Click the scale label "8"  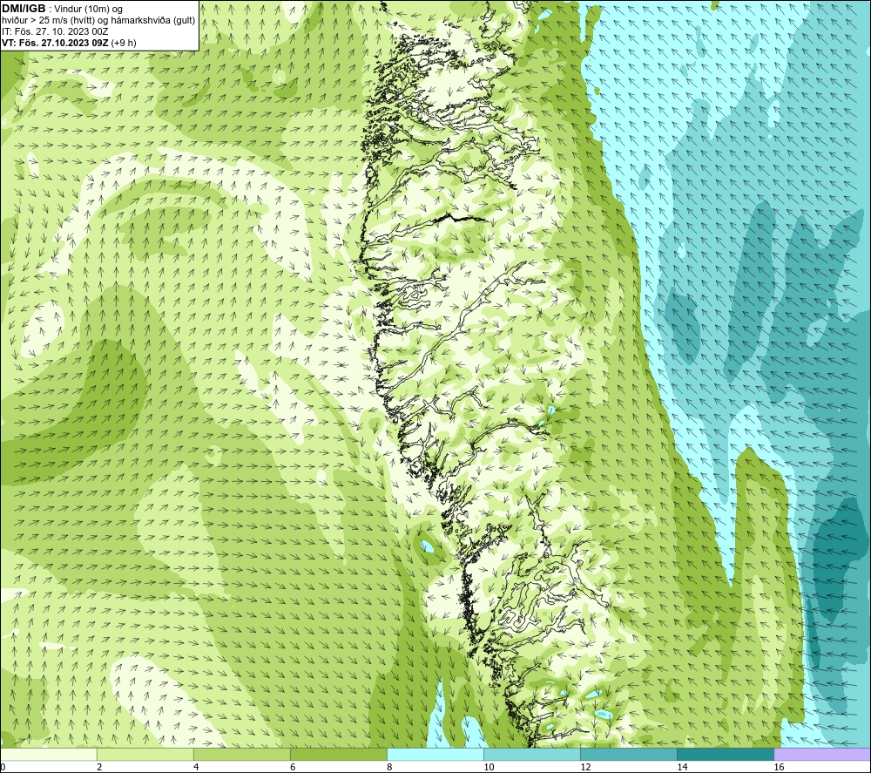[389, 768]
